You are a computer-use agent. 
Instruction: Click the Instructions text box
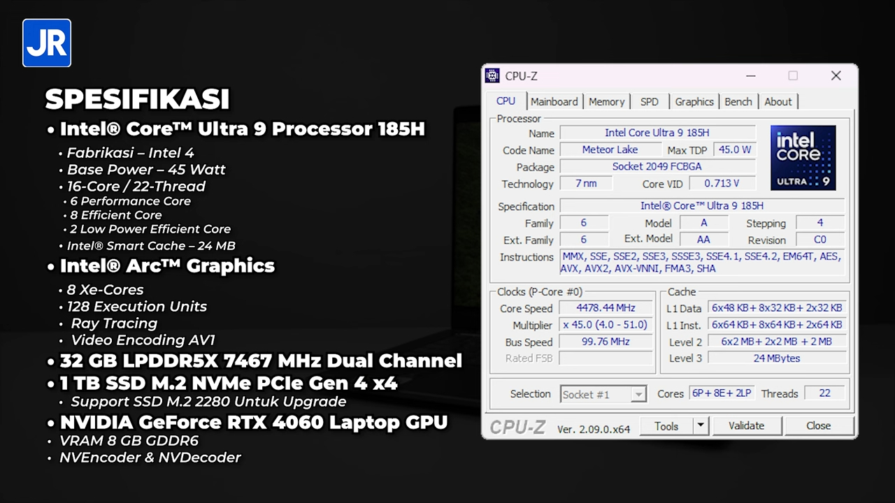(x=701, y=263)
